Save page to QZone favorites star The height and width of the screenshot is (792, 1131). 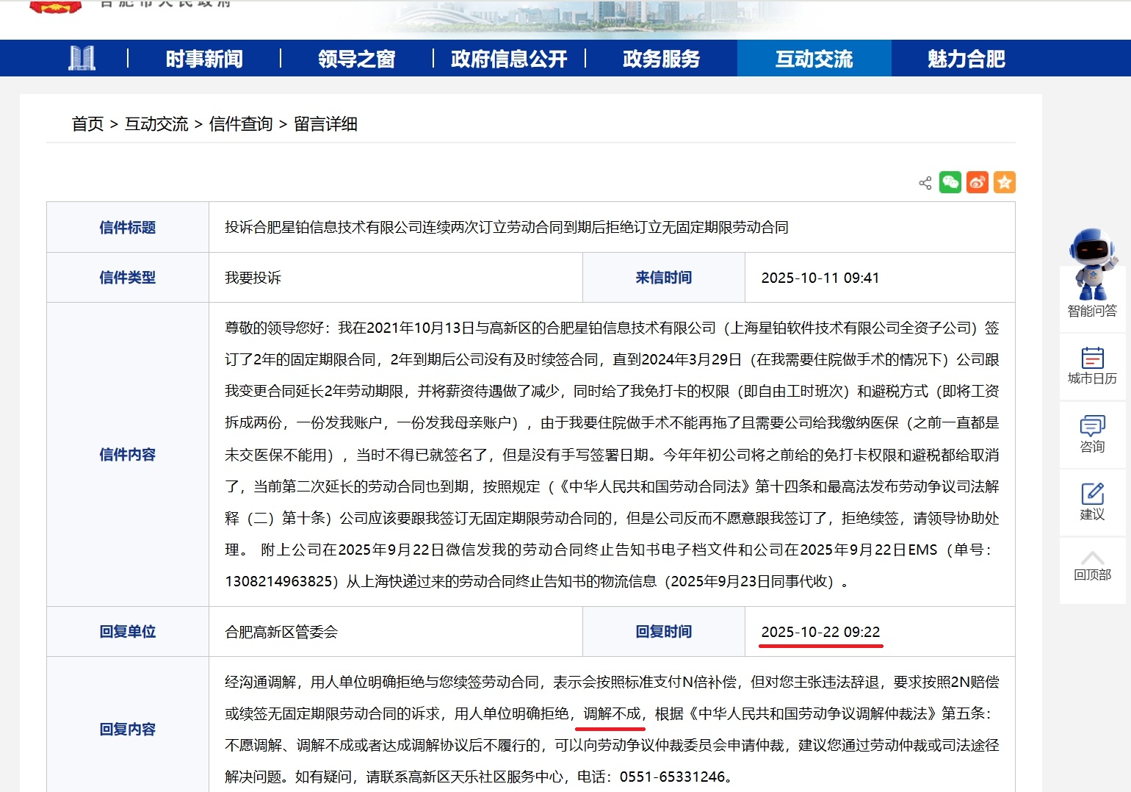1004,182
